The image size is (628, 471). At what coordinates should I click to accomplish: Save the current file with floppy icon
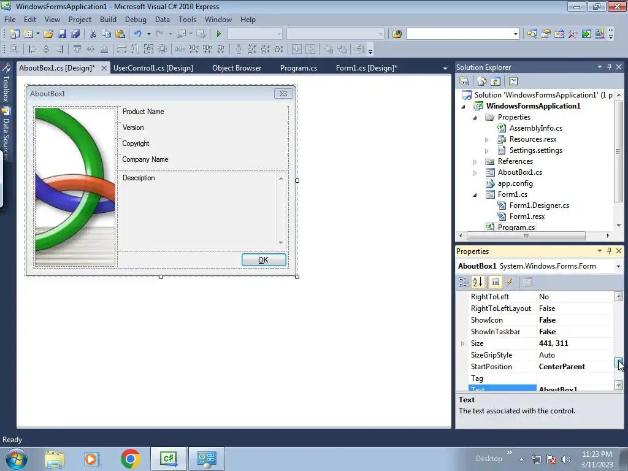coord(62,34)
